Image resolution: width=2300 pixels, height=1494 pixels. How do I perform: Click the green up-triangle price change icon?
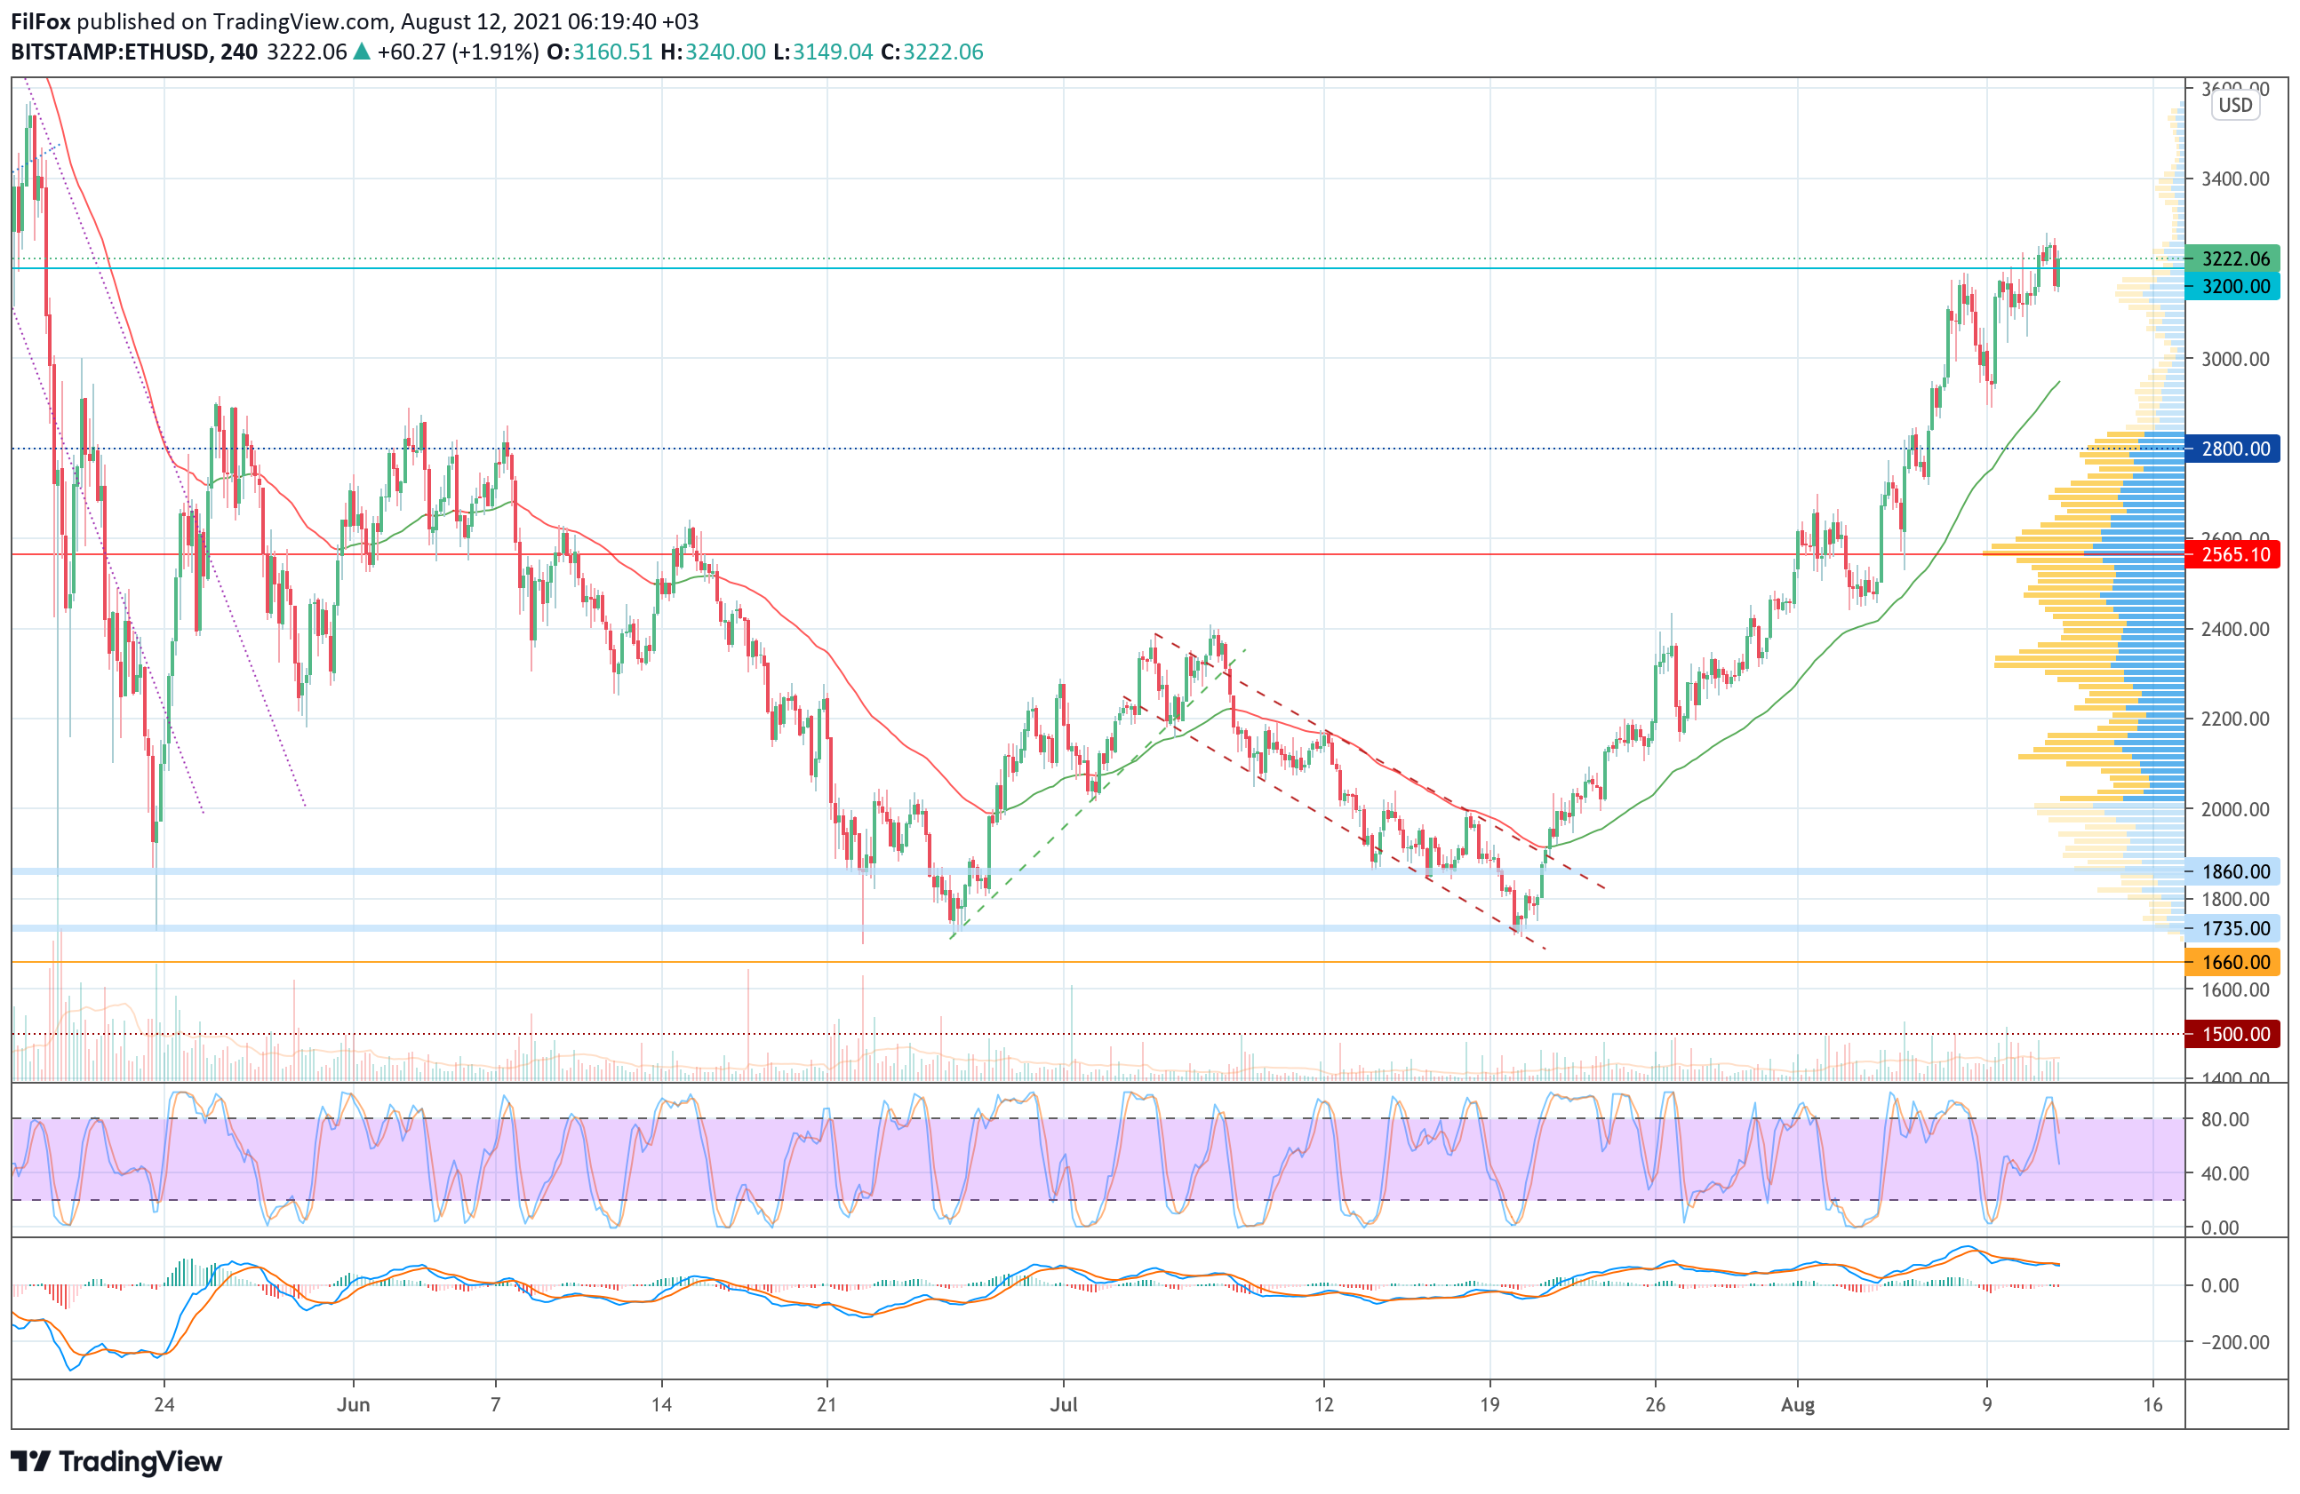pyautogui.click(x=362, y=52)
